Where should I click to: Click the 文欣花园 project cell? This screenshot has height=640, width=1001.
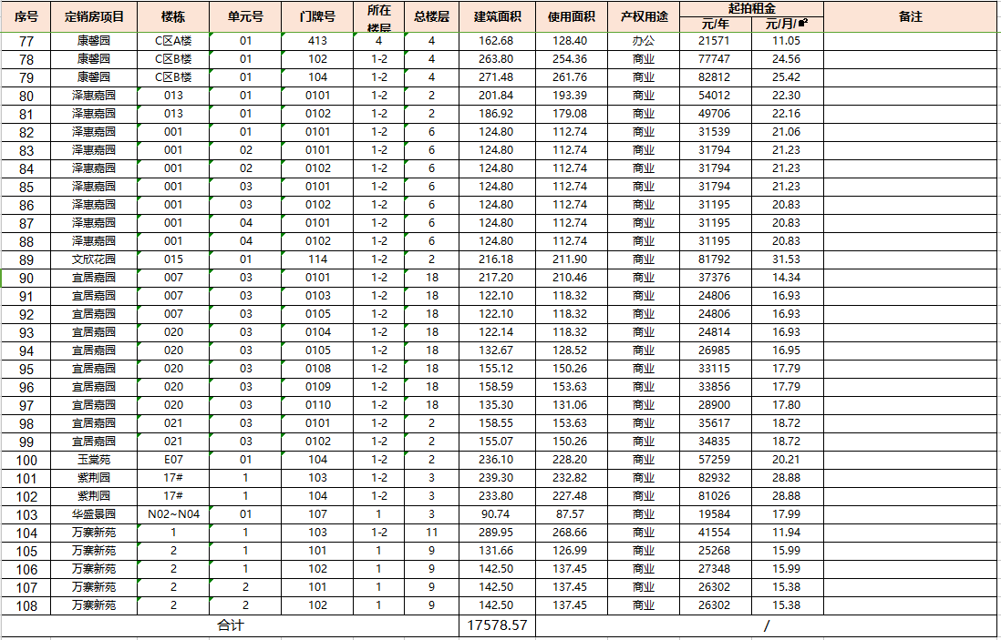[95, 259]
